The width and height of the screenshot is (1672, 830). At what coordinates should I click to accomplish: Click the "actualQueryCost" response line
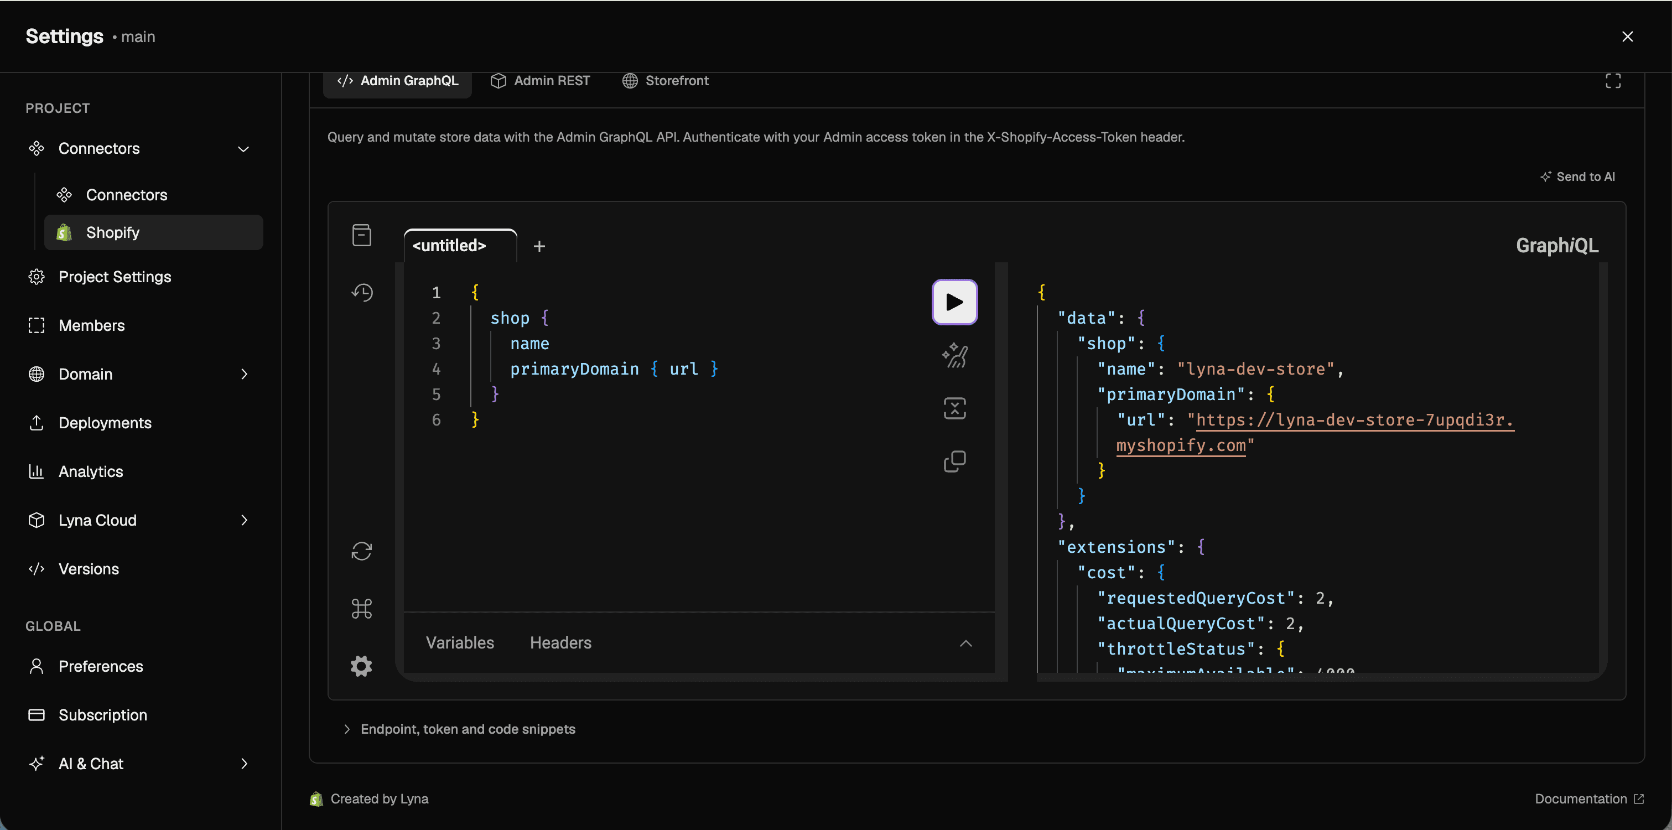[x=1200, y=623]
